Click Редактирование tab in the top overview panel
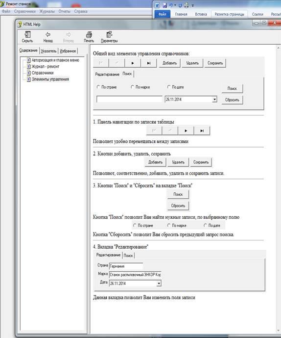This screenshot has width=281, height=338. point(107,75)
